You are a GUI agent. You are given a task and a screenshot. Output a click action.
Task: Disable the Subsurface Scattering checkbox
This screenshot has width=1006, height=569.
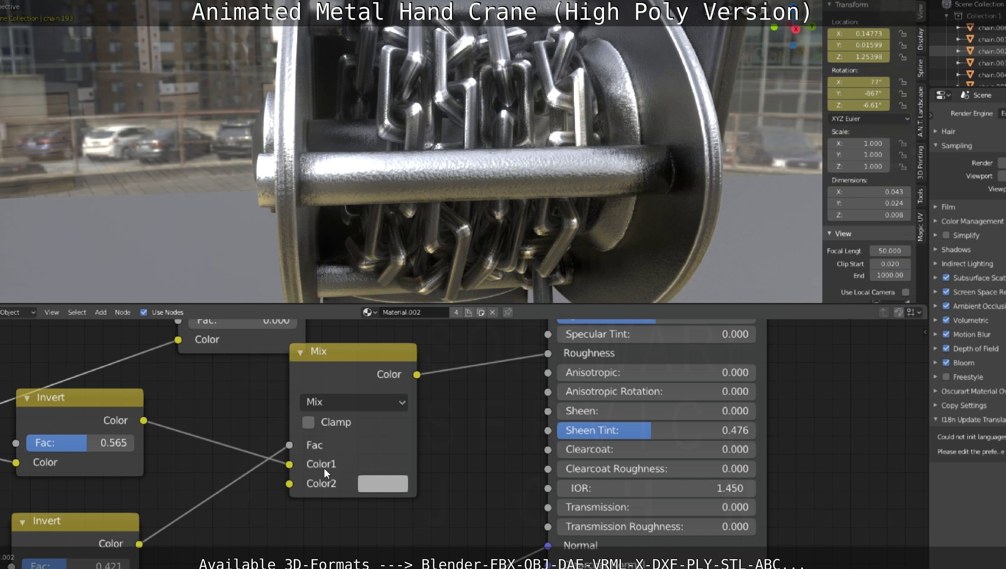946,278
